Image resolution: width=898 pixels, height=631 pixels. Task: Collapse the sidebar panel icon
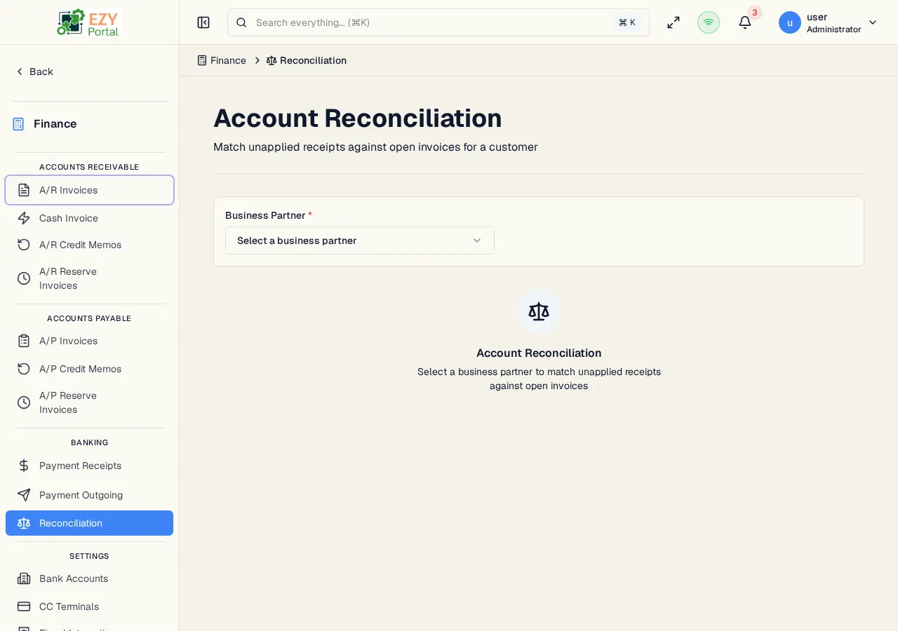coord(203,22)
